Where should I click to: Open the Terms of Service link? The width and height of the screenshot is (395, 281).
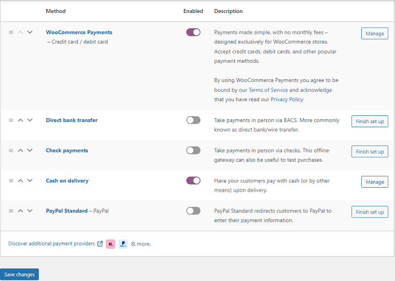268,90
